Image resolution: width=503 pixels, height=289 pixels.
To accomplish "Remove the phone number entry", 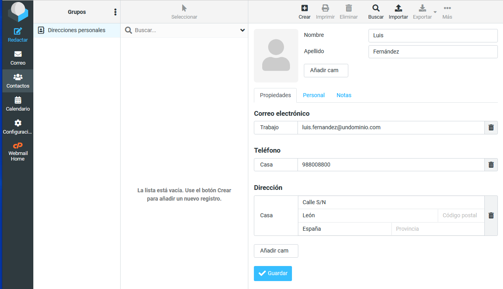I will (x=491, y=165).
